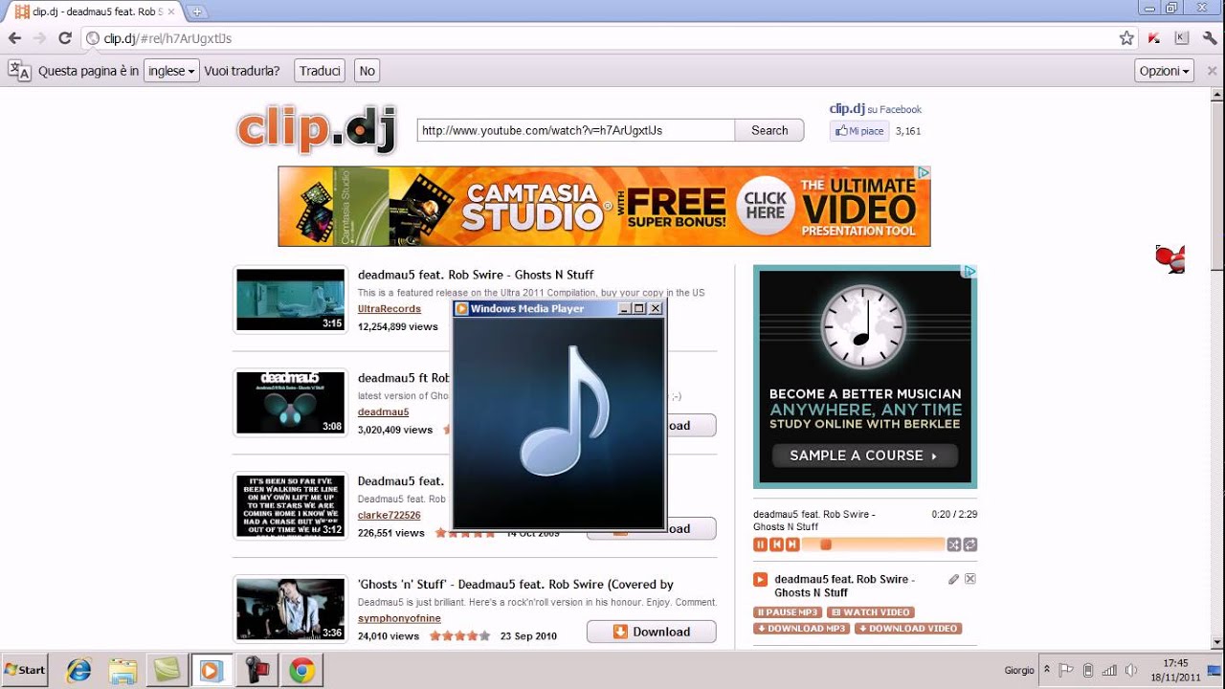This screenshot has width=1225, height=689.
Task: Remove the playlist entry with X icon
Action: click(x=970, y=579)
